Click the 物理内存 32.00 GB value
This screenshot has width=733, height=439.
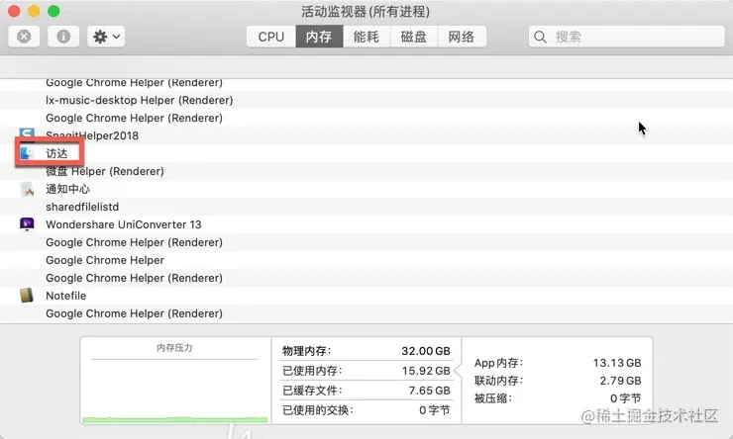point(426,351)
